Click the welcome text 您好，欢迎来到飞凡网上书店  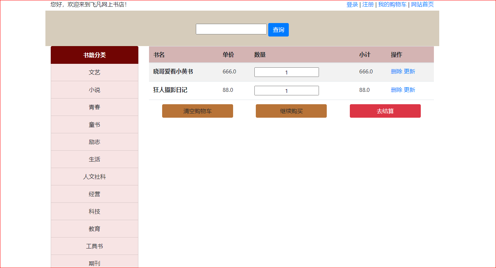(x=89, y=5)
